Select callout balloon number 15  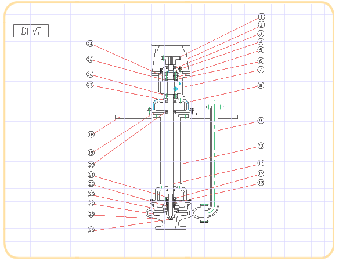(90, 59)
